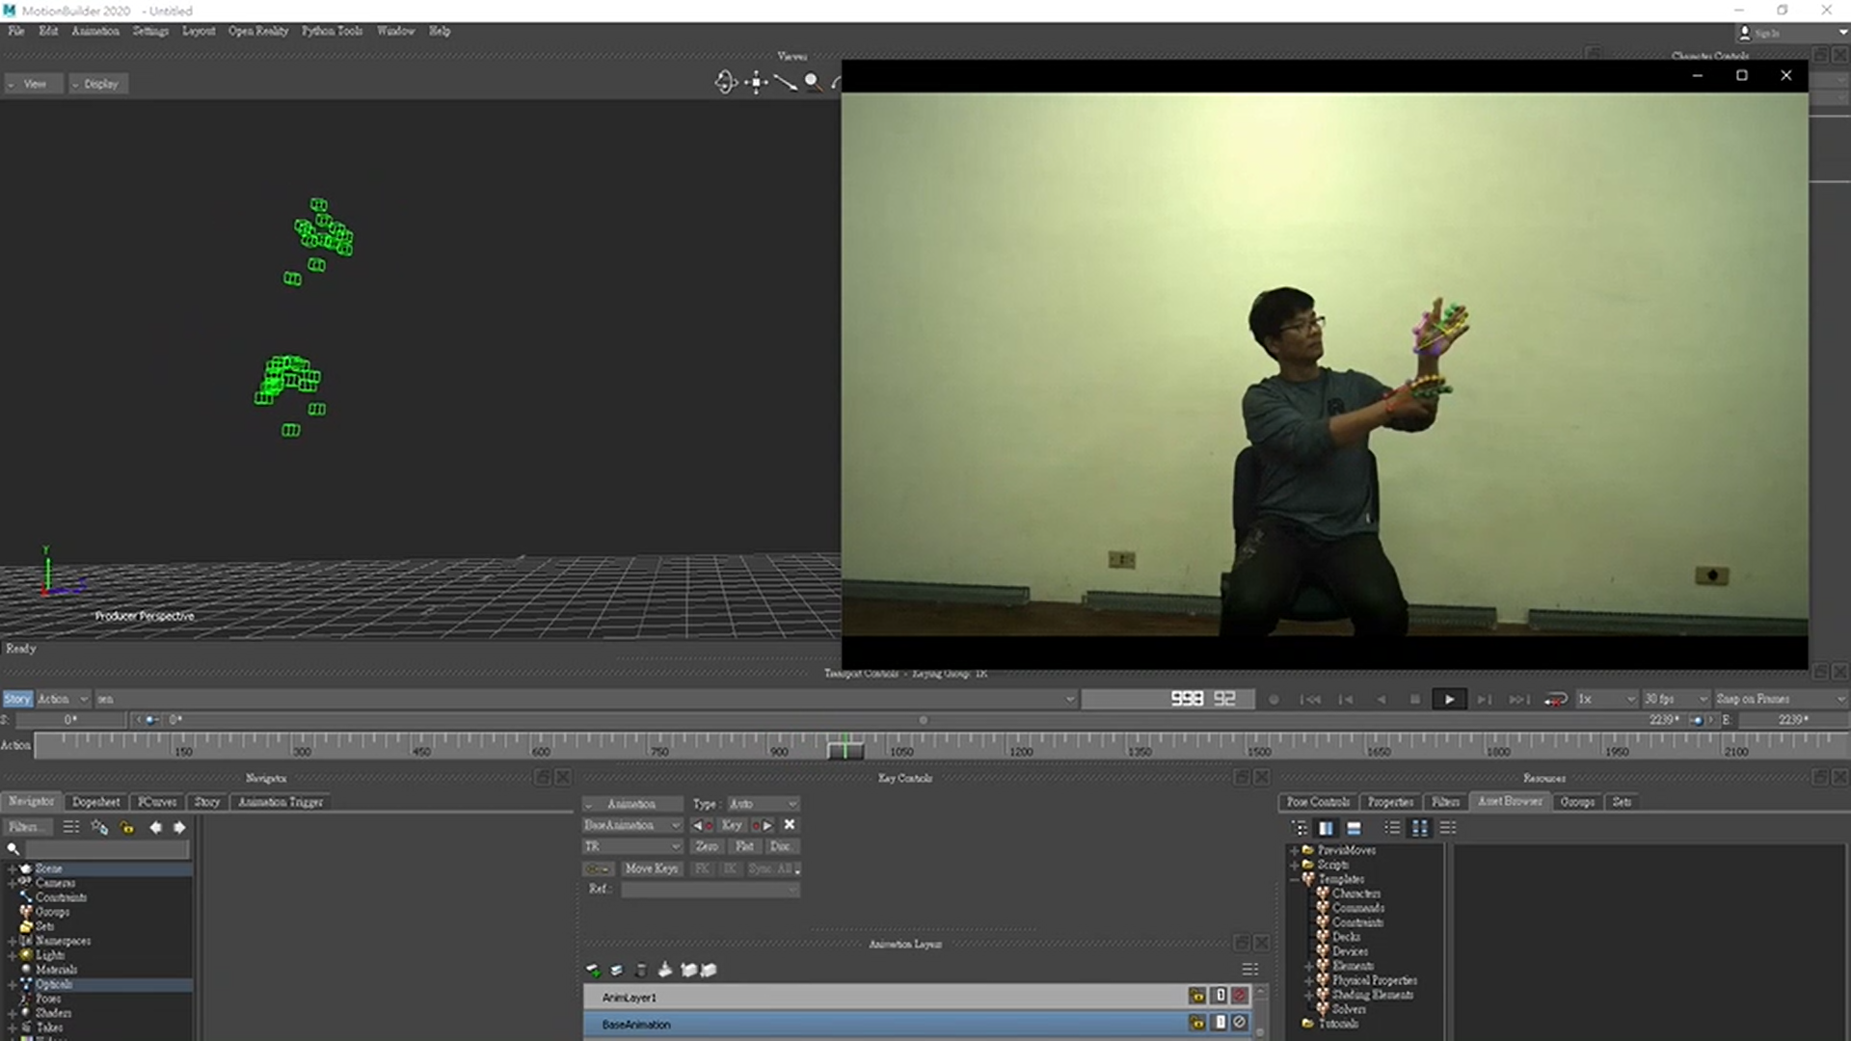1851x1041 pixels.
Task: Select the viewer zoom magnifier tool
Action: [813, 83]
